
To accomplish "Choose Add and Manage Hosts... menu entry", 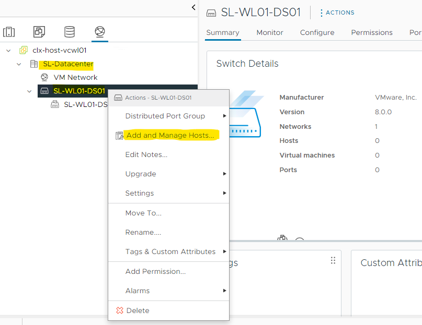I will [169, 135].
